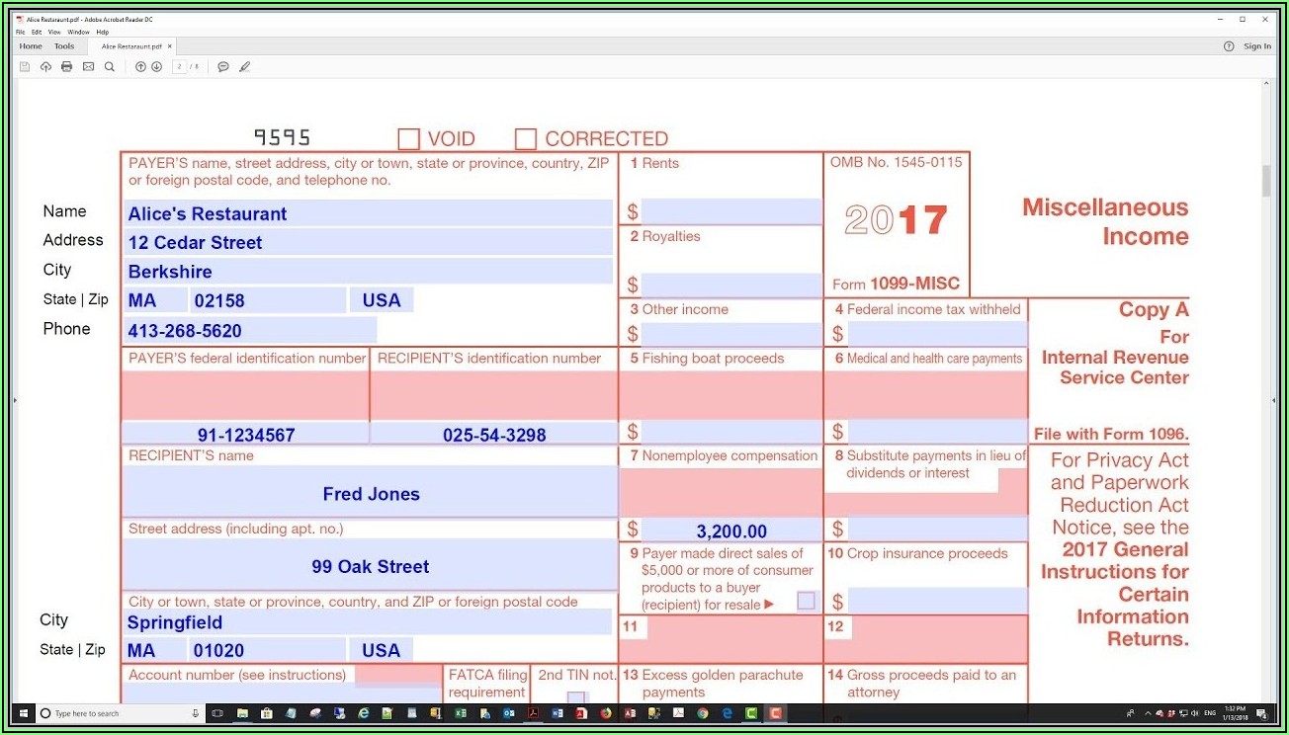Check the VOID checkbox
The height and width of the screenshot is (735, 1289).
(x=408, y=138)
